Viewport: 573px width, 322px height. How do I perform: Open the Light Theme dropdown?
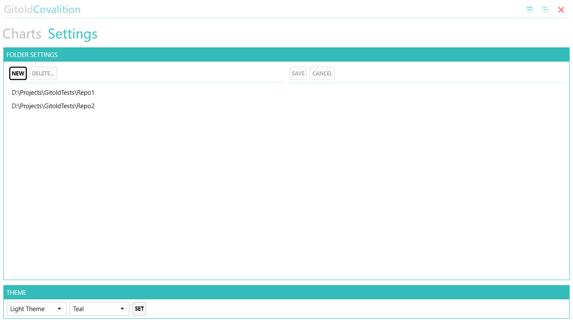36,309
